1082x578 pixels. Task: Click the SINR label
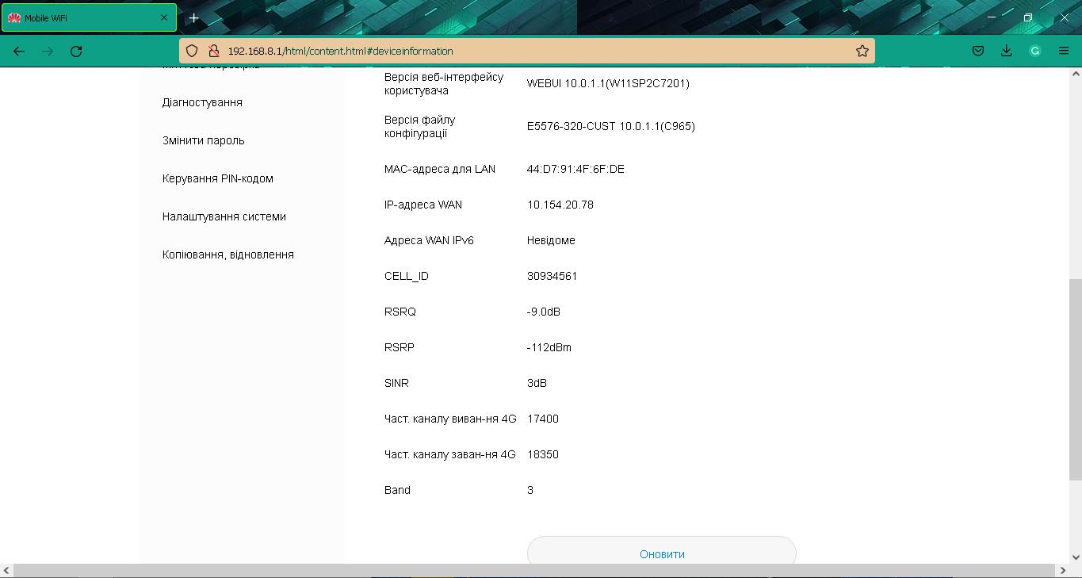396,383
